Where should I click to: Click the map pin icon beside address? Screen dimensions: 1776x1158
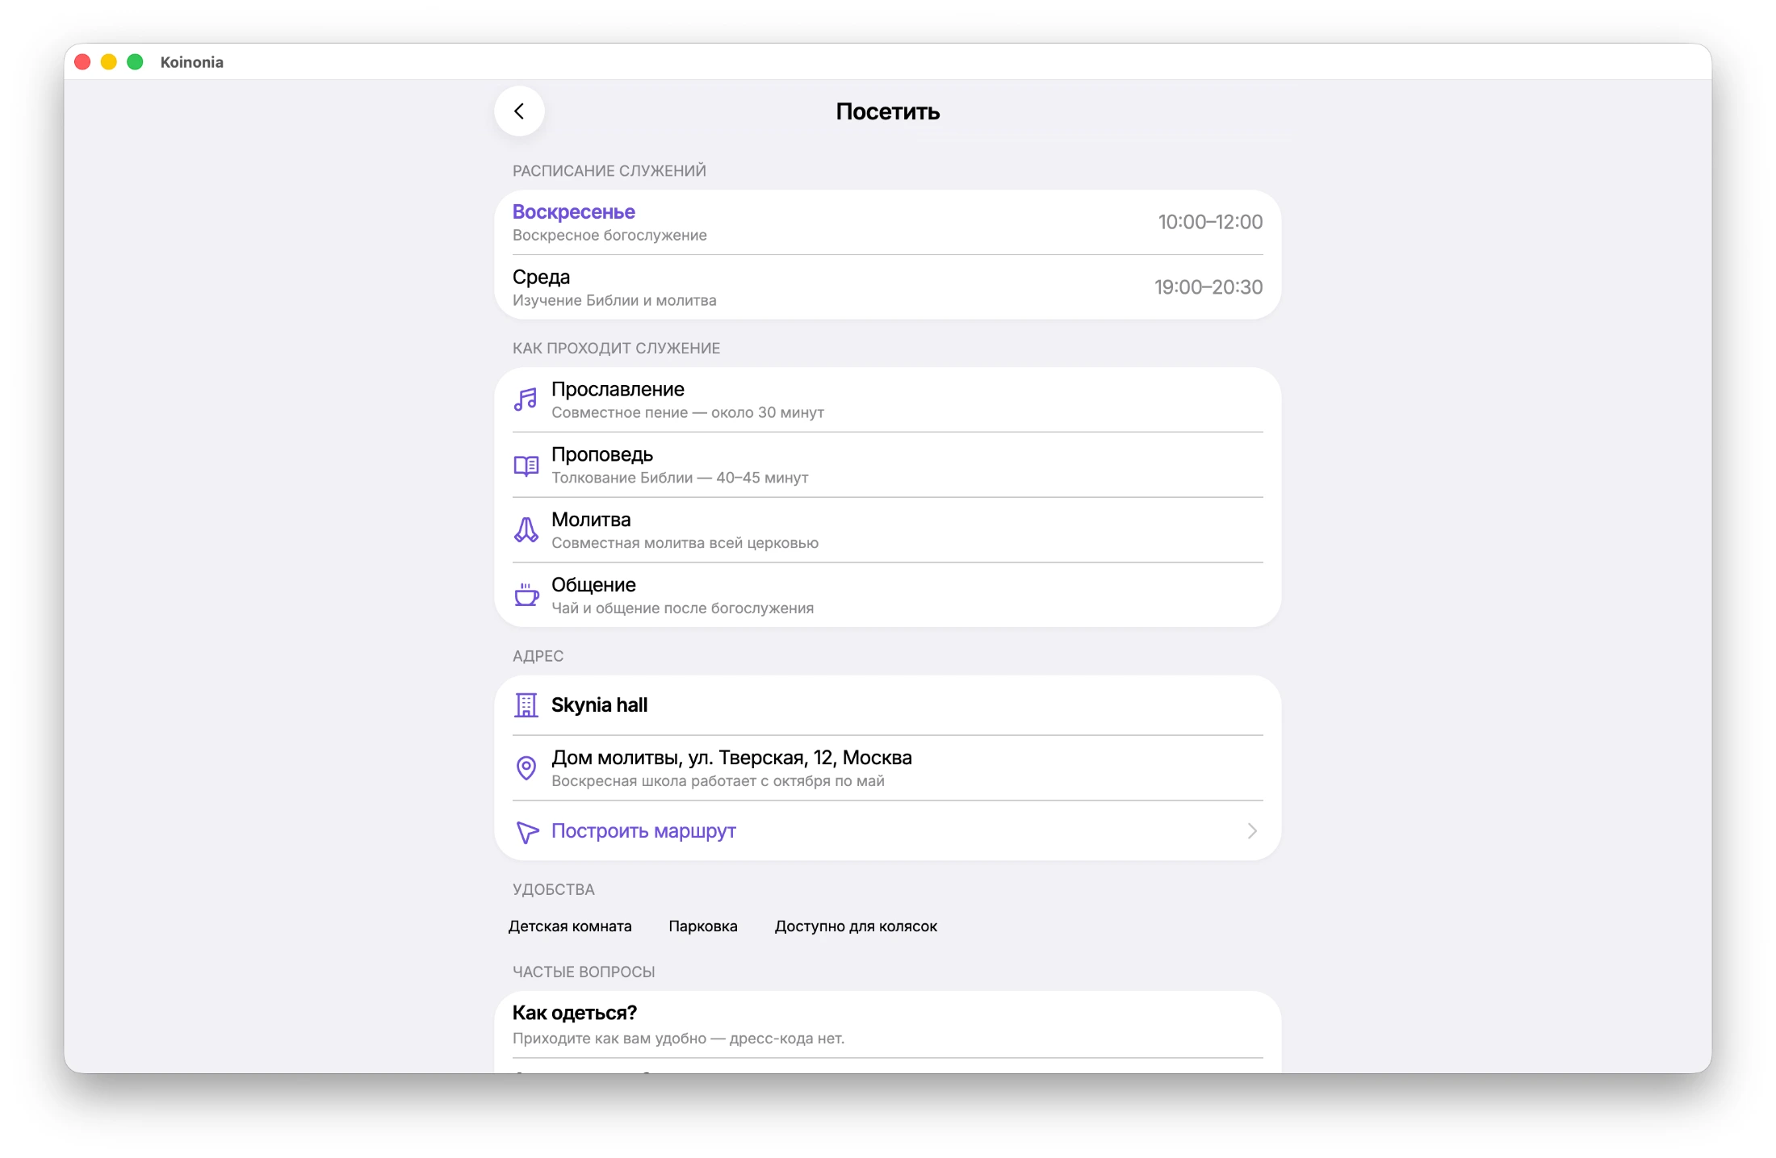tap(526, 767)
